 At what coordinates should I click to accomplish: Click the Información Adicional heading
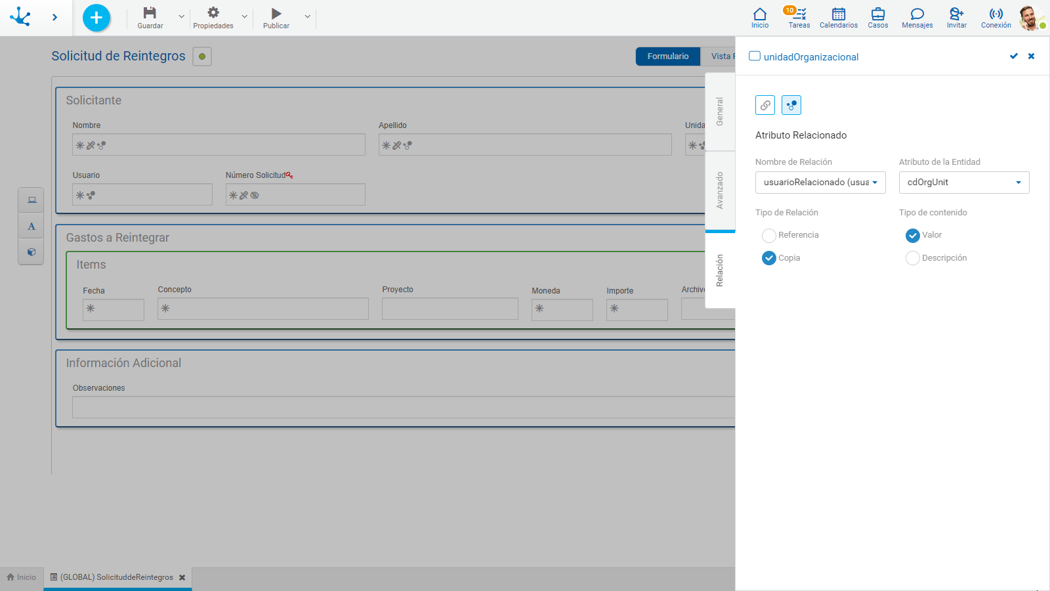pyautogui.click(x=123, y=363)
